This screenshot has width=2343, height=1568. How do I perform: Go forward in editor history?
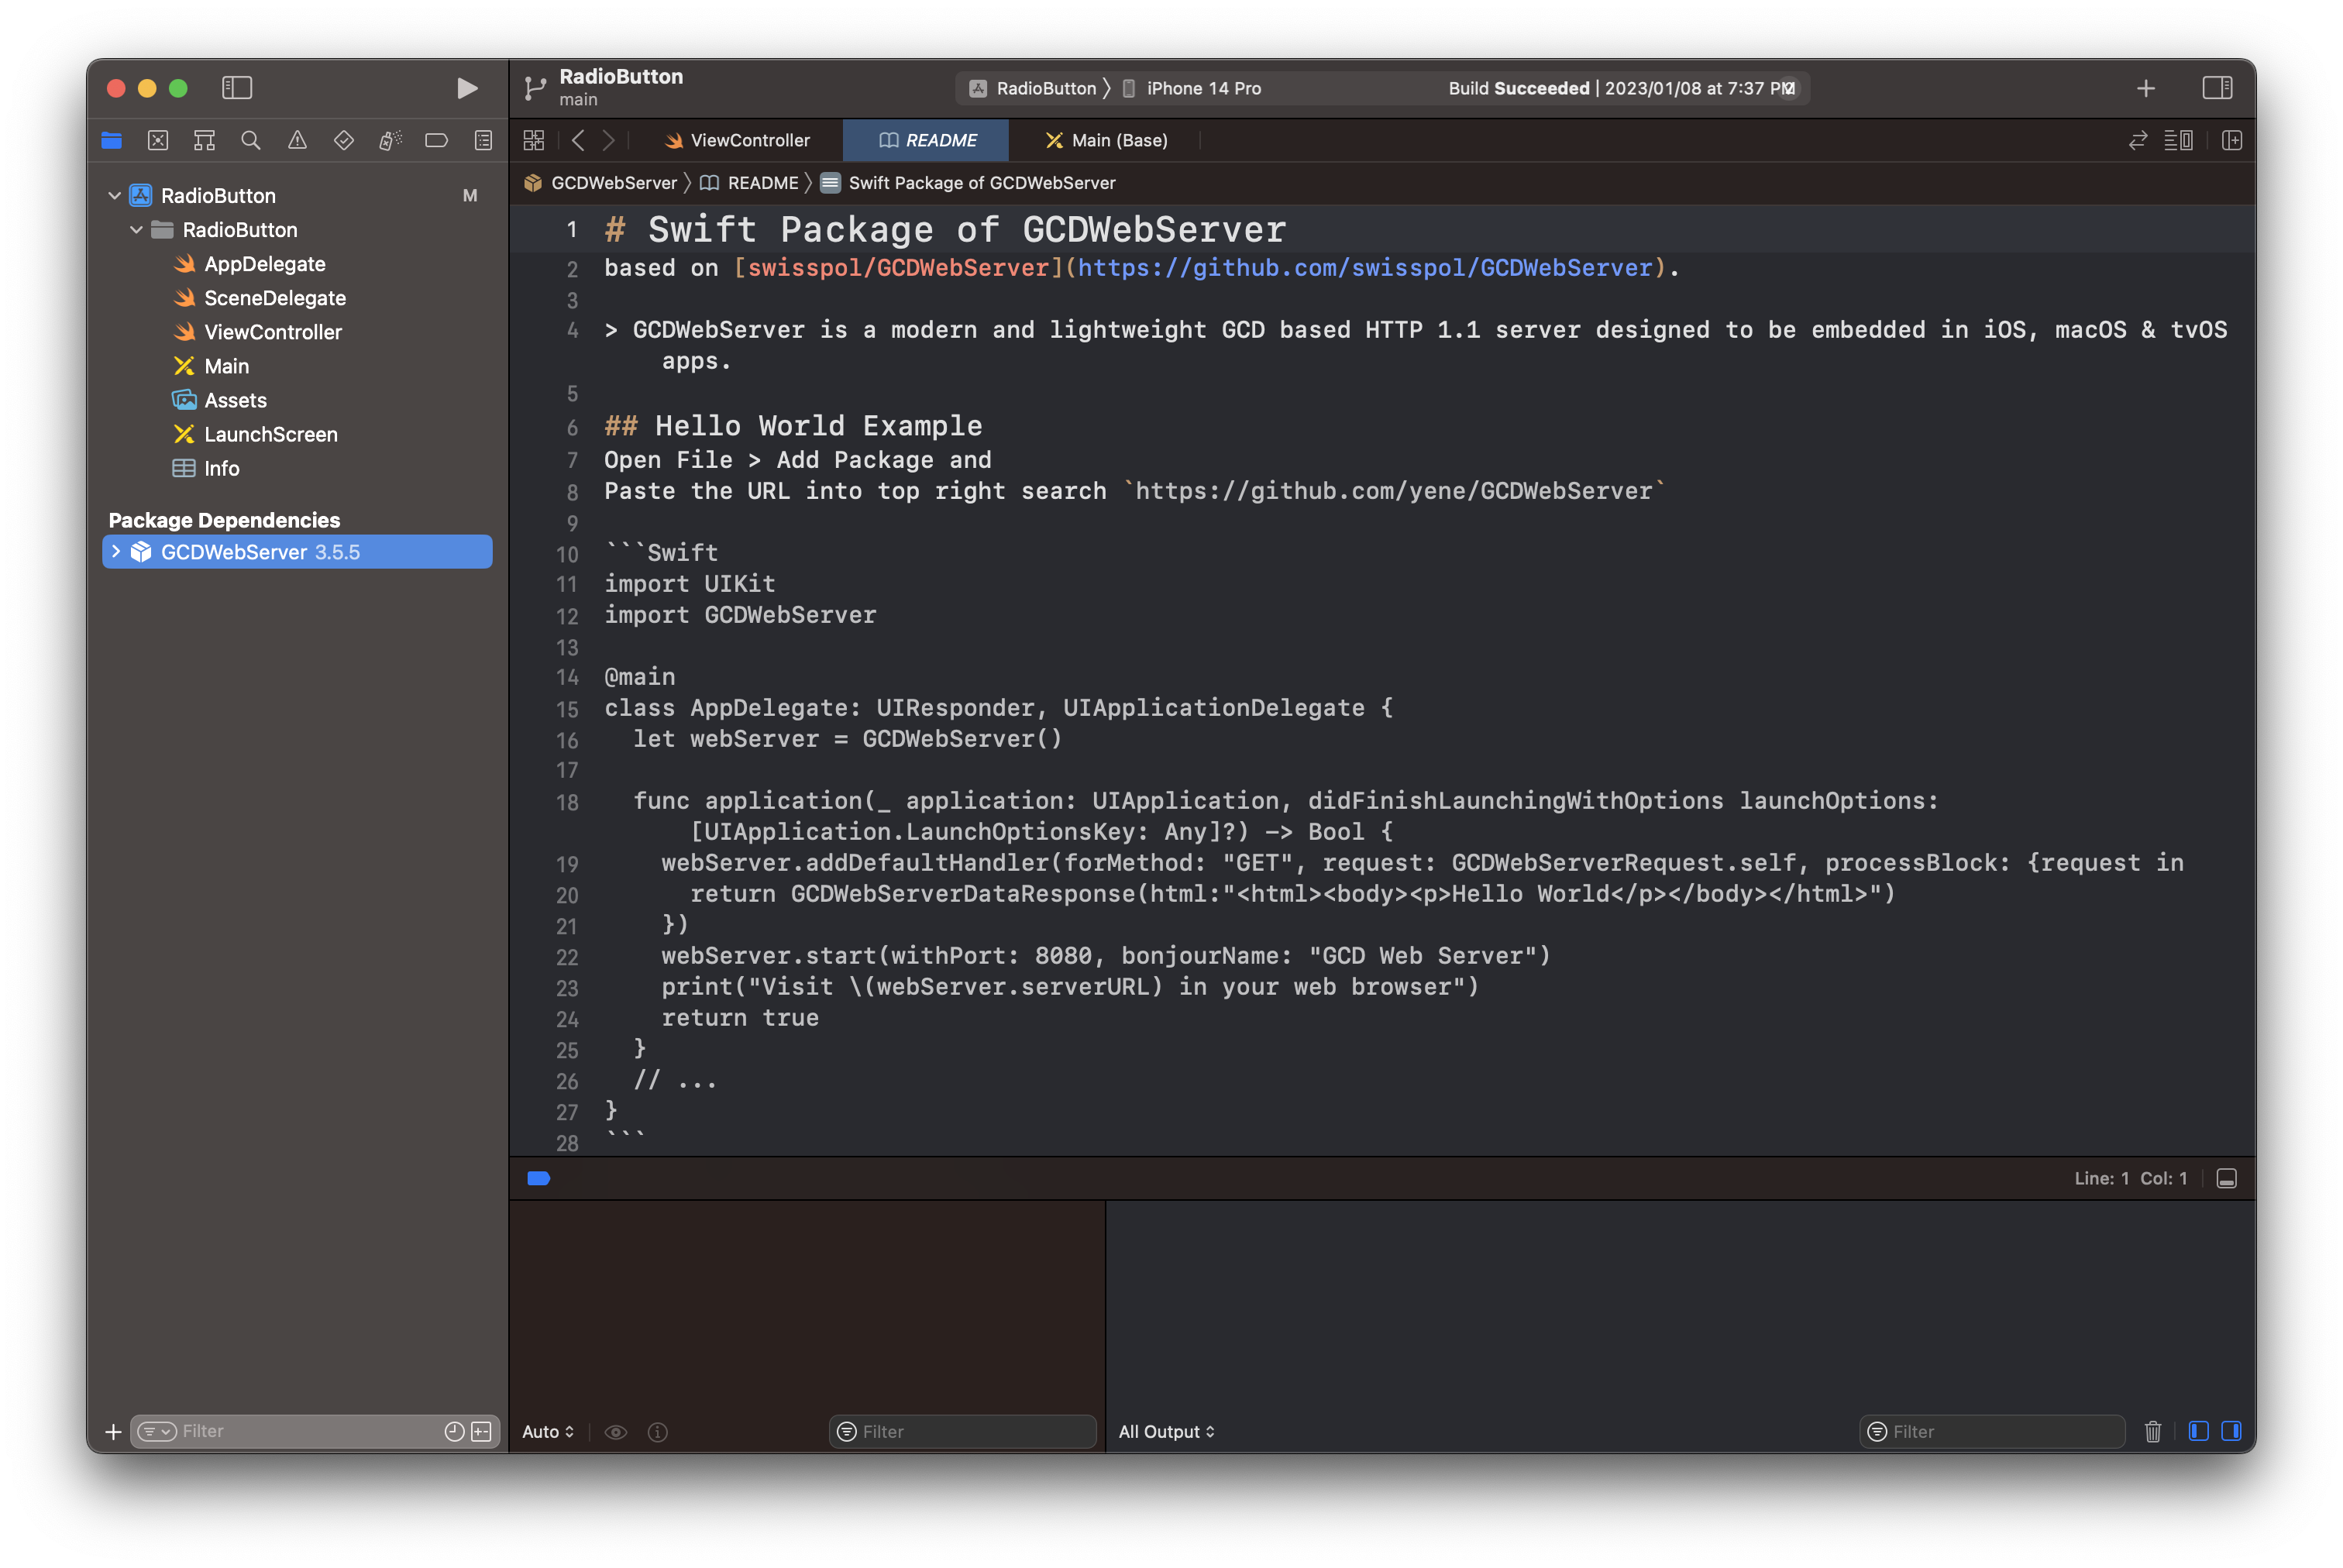click(608, 140)
